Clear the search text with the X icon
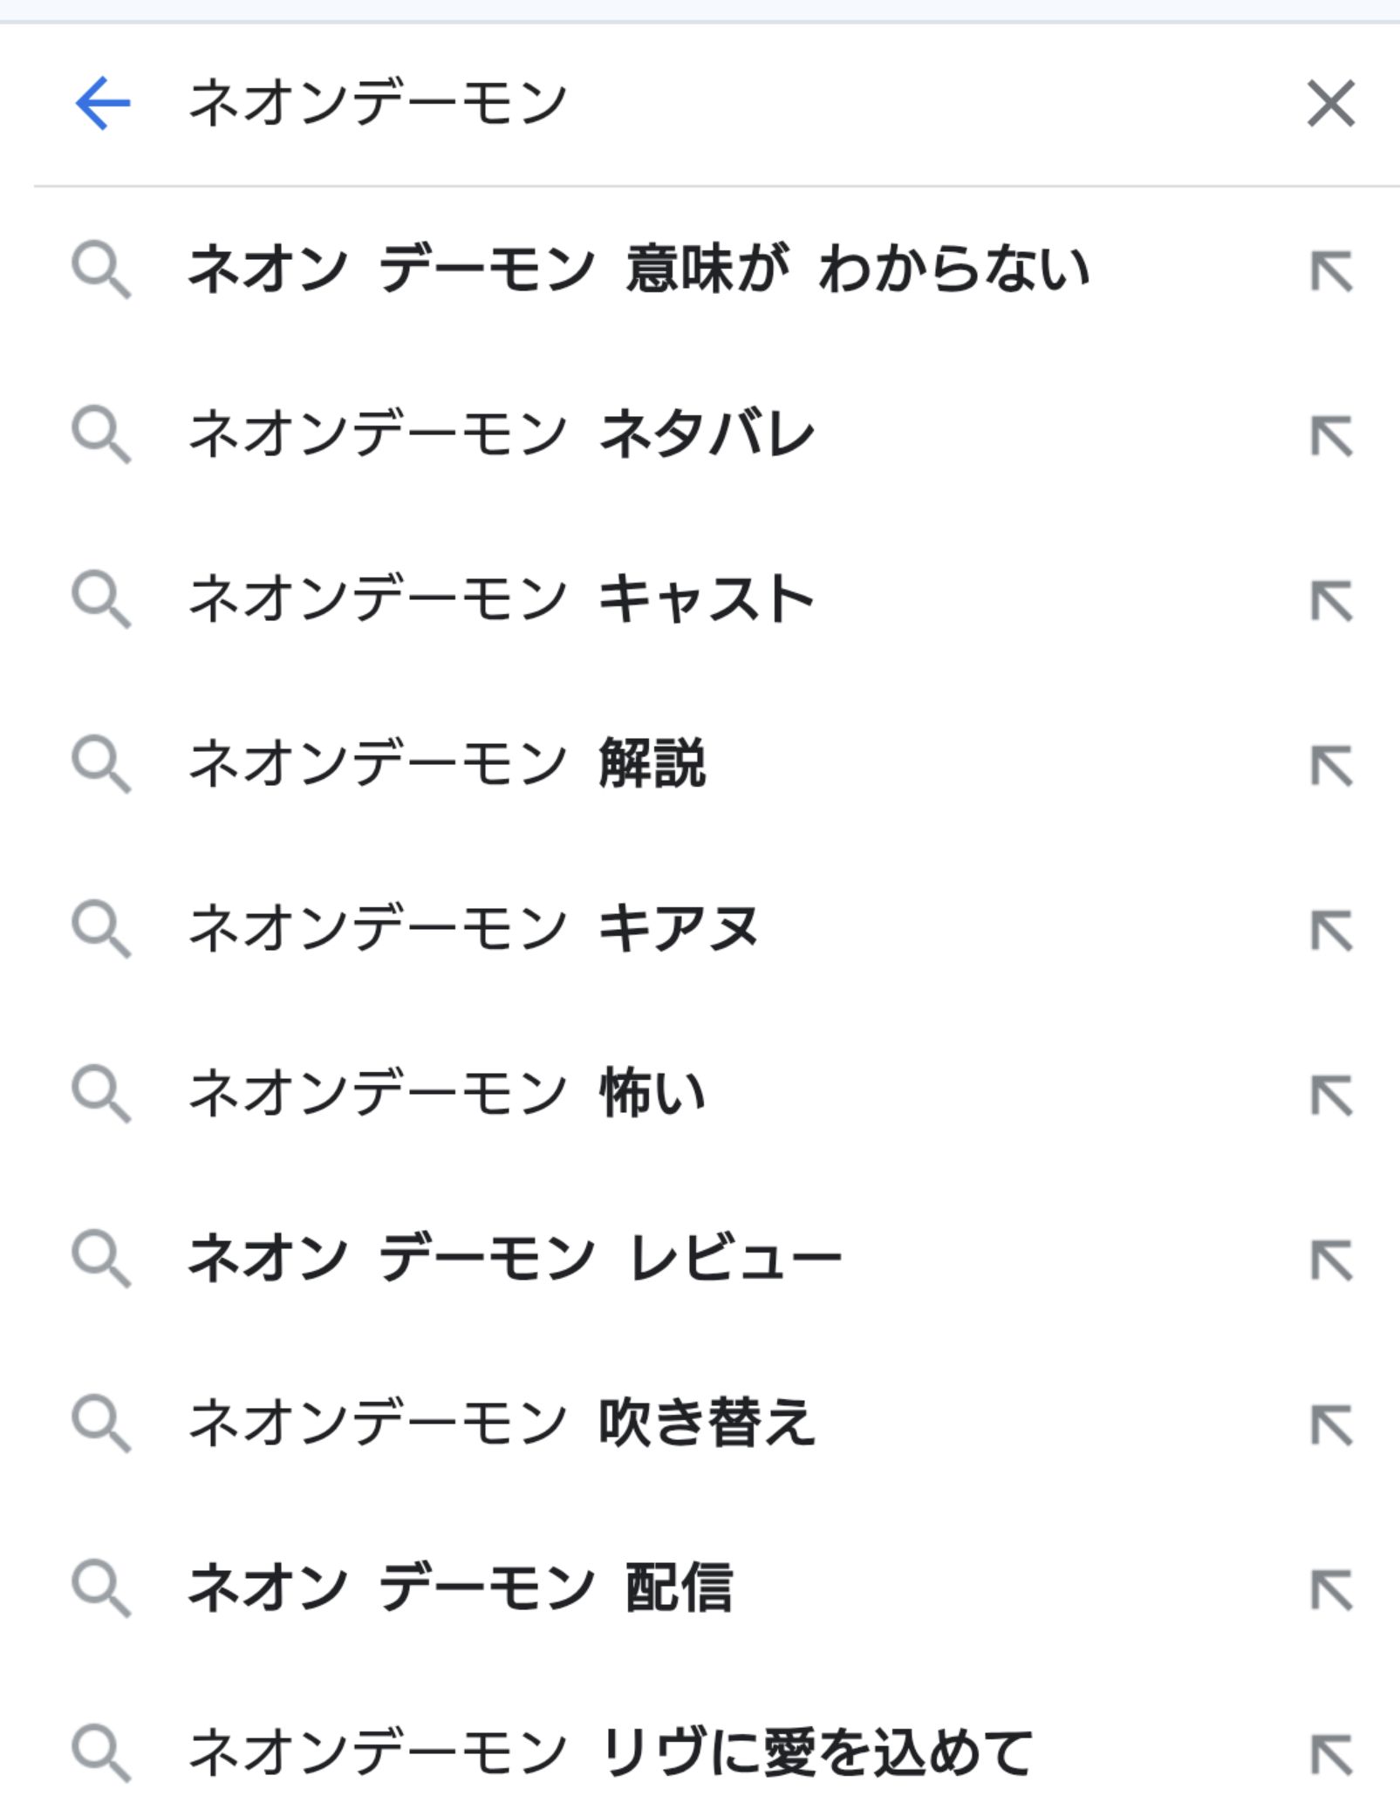 [x=1330, y=103]
